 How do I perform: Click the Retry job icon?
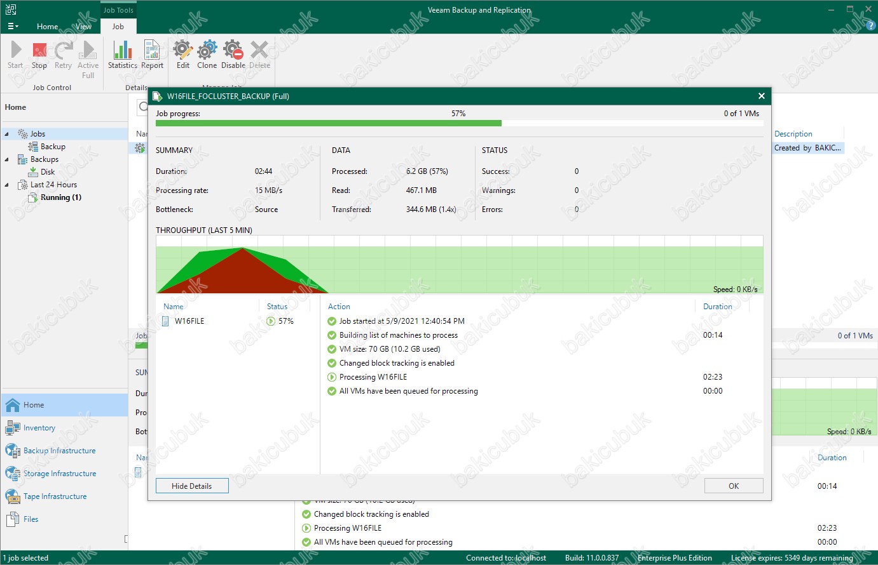pos(63,55)
